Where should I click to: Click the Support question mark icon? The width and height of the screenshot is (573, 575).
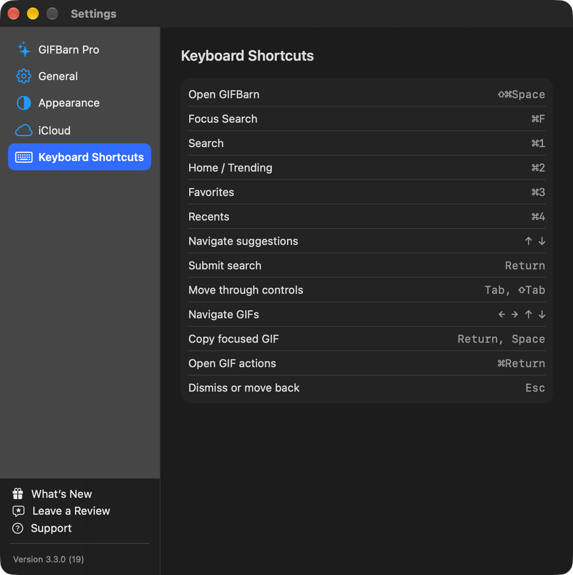point(18,528)
